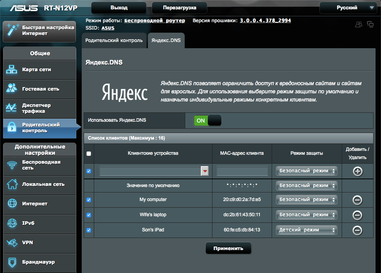Open Гостевая сеть label in sidebar
The width and height of the screenshot is (381, 273).
(x=40, y=89)
